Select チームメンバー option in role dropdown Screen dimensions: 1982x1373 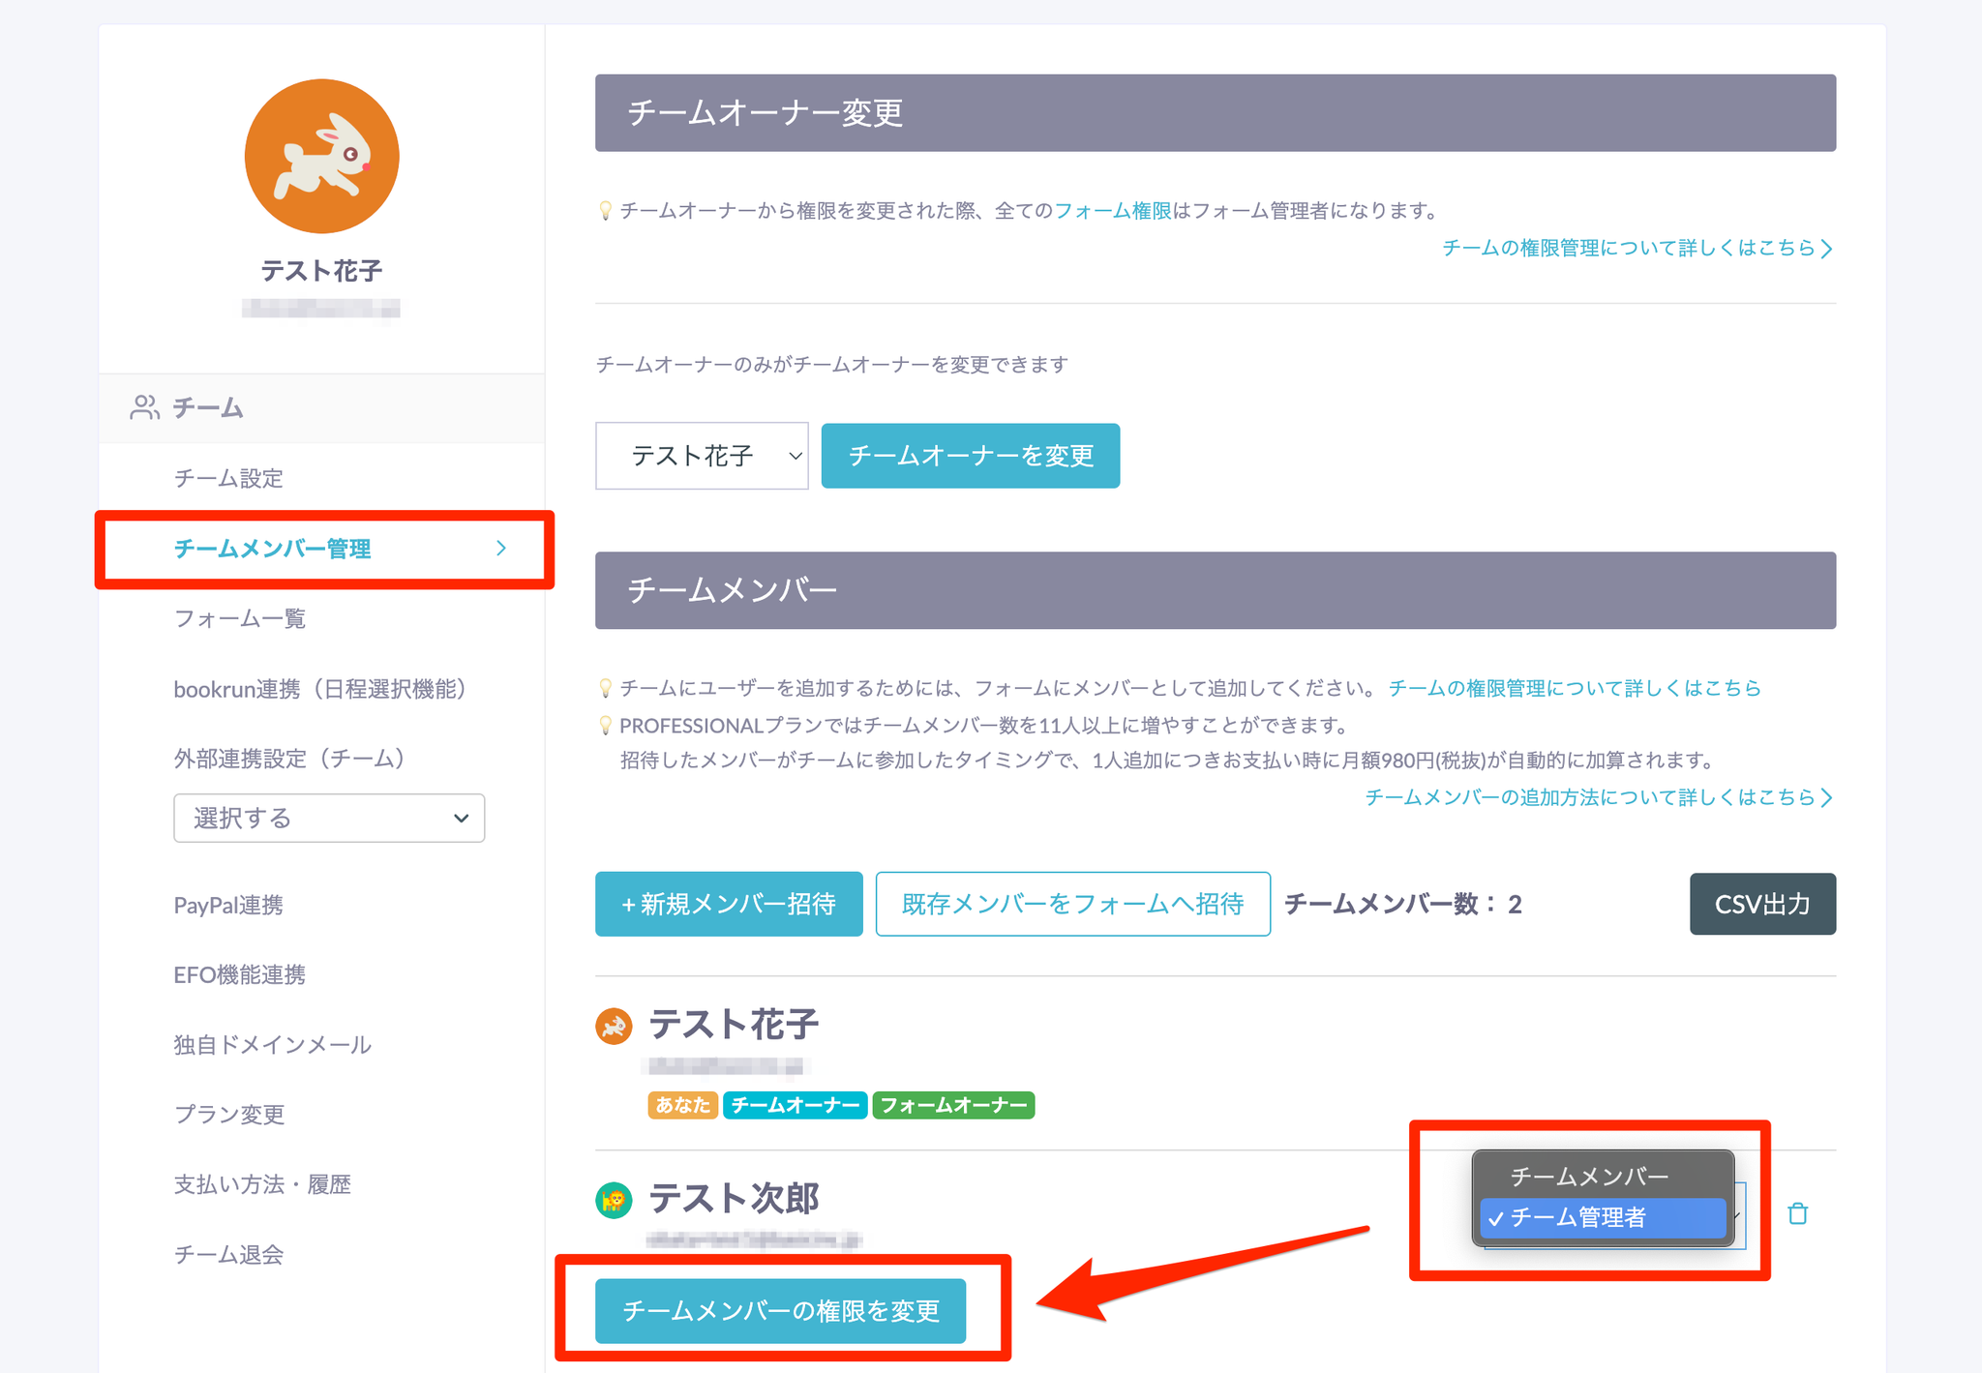[x=1589, y=1177]
